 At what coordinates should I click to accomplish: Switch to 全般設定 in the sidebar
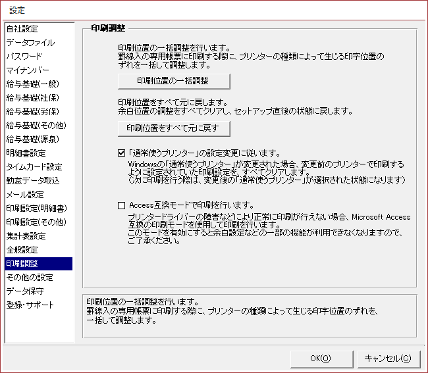click(22, 250)
